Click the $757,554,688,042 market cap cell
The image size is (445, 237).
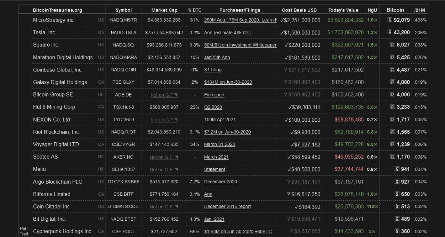[164, 33]
